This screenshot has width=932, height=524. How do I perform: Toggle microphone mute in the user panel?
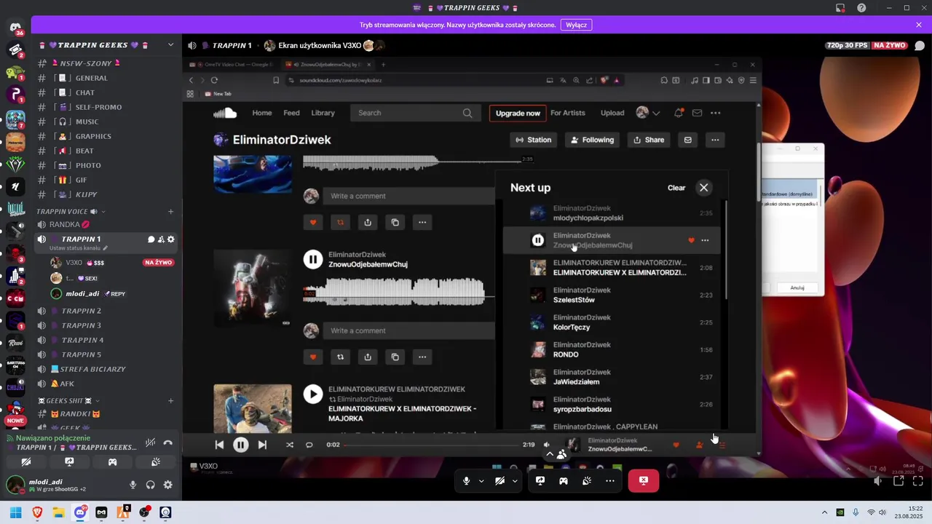pyautogui.click(x=133, y=485)
